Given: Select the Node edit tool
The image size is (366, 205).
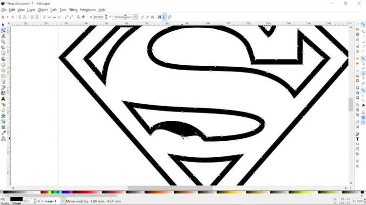Looking at the screenshot, I should [x=3, y=31].
